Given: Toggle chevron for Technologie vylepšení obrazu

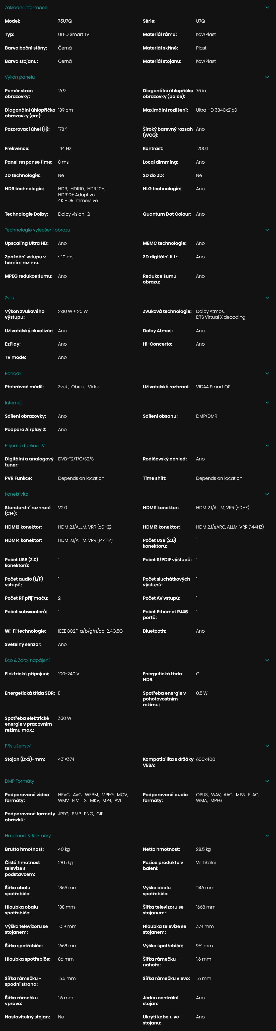Looking at the screenshot, I should (x=267, y=230).
